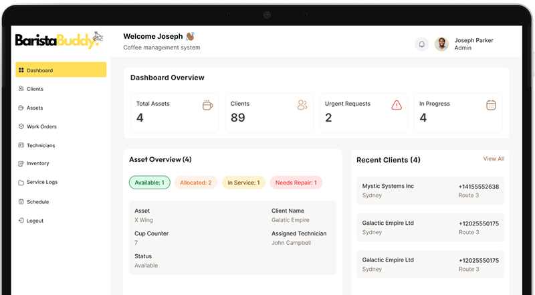Click the X Wing asset name
This screenshot has width=535, height=295.
point(144,220)
